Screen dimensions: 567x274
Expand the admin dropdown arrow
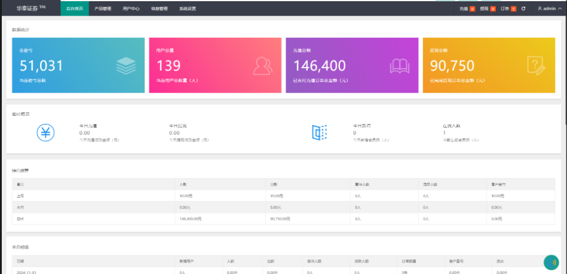click(x=560, y=9)
